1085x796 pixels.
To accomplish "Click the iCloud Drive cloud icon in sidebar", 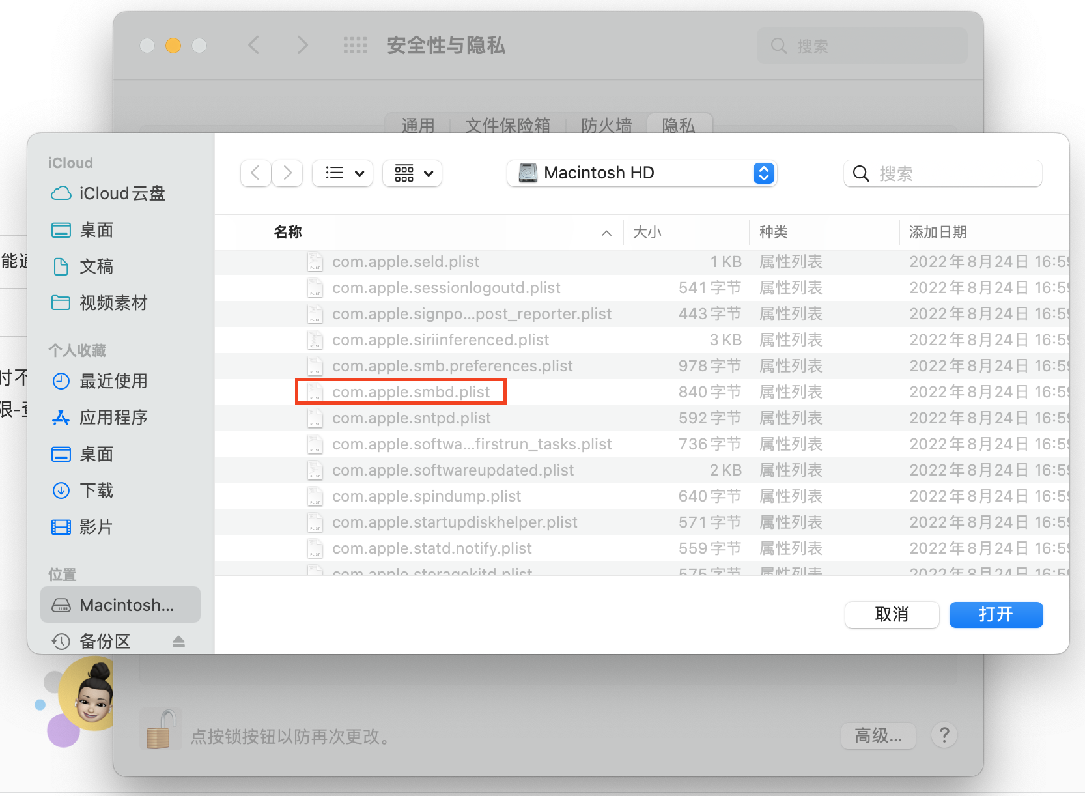I will click(61, 193).
